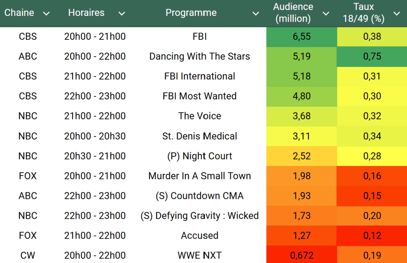Viewport: 407px width, 263px height.
Task: Click the CW channel cell
Action: (28, 255)
